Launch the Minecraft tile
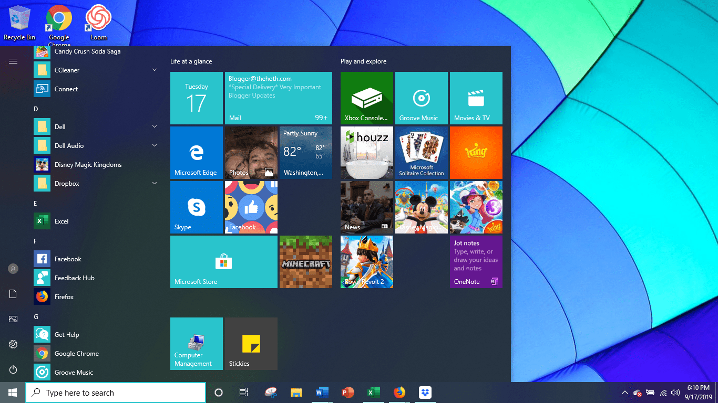 pos(306,262)
